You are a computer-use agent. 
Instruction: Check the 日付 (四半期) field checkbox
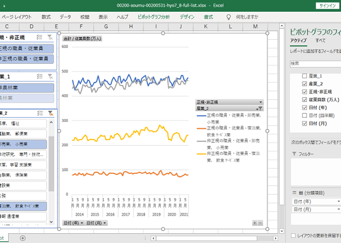[304, 116]
